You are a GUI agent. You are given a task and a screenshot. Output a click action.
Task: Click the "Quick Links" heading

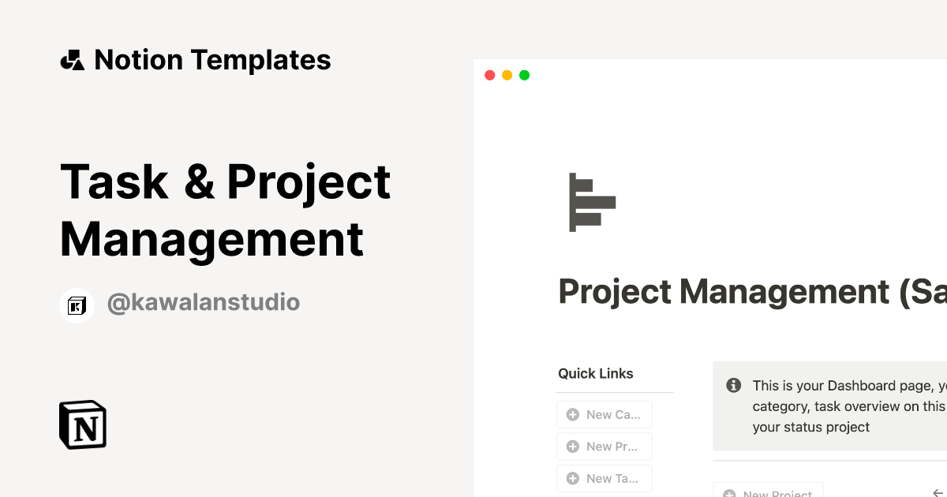tap(595, 373)
